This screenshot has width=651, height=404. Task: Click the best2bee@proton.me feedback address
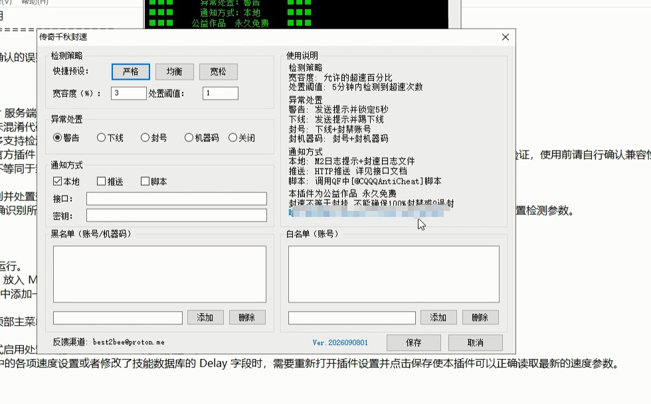(129, 342)
